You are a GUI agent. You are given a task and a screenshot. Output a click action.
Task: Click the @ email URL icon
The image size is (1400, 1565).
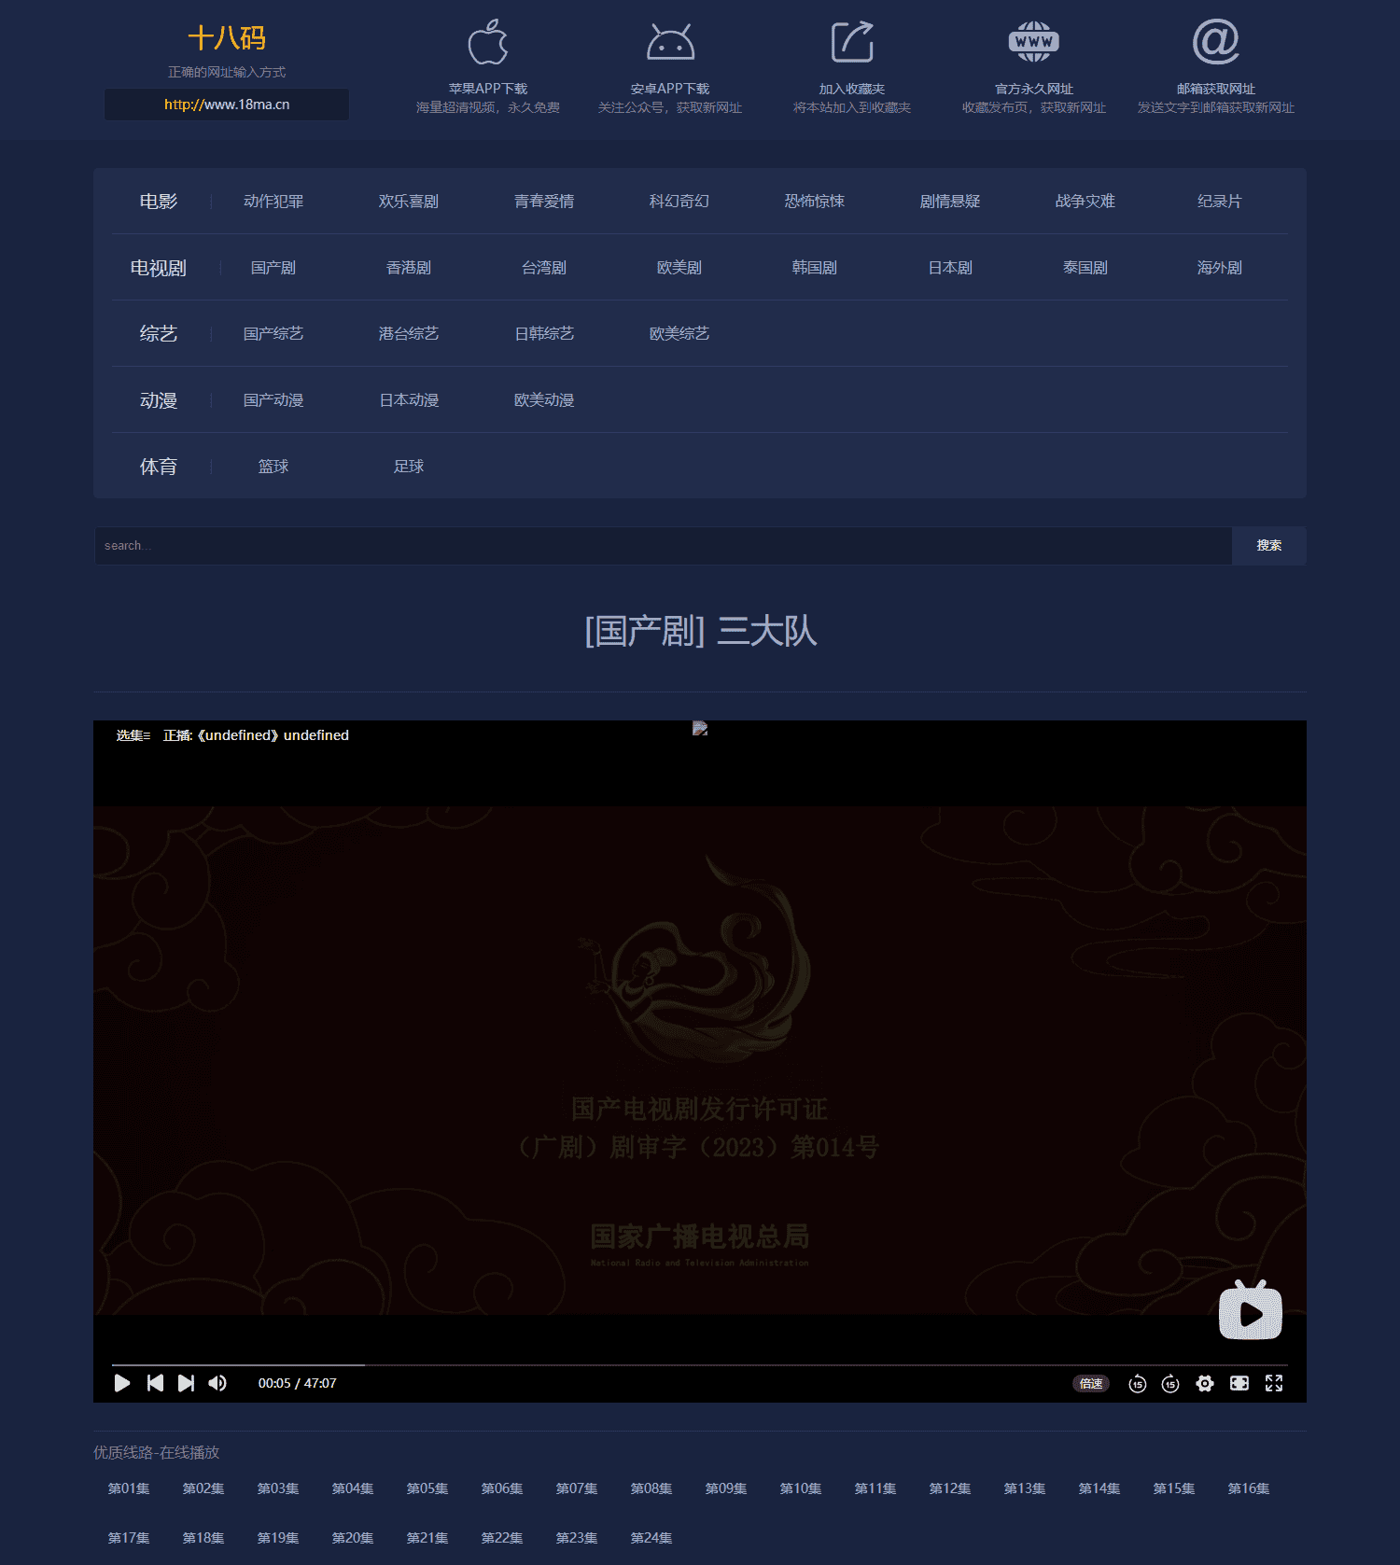tap(1216, 42)
